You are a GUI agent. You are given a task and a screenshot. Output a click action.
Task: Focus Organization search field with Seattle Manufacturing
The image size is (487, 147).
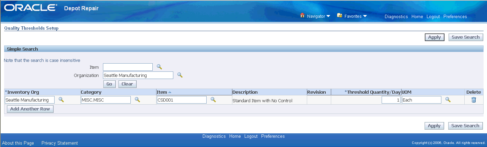click(x=138, y=75)
